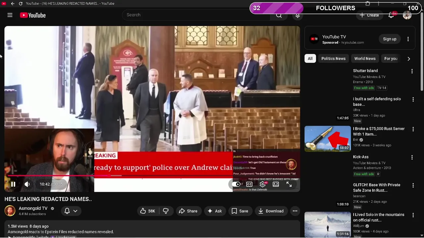
Task: Open the Asmongold TV channel name link
Action: (33, 208)
